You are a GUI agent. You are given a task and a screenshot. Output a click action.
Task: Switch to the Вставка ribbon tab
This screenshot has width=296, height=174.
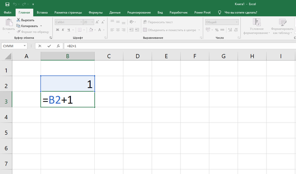pos(42,12)
